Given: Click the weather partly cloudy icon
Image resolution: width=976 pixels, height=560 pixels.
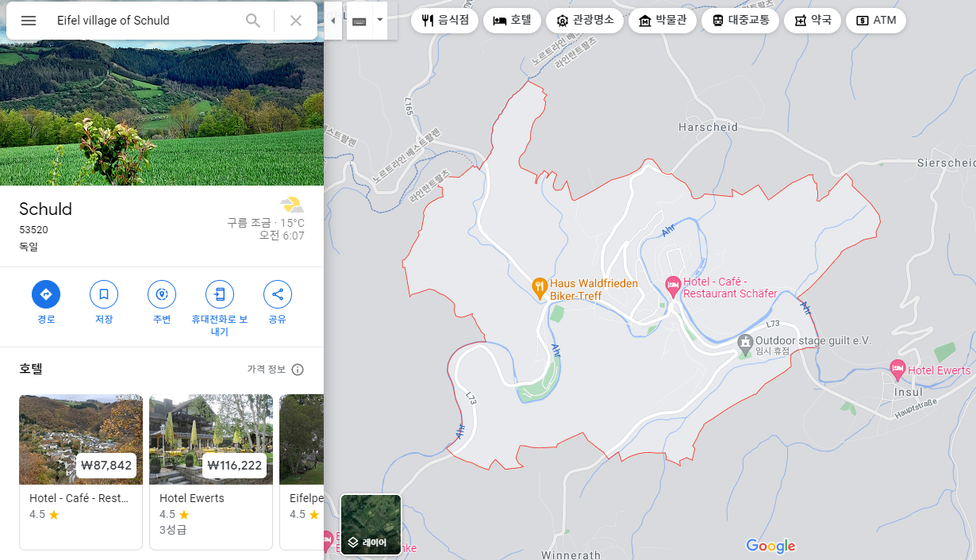Looking at the screenshot, I should [291, 205].
